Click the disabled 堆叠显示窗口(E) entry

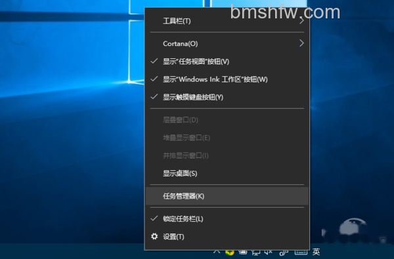[227, 138]
